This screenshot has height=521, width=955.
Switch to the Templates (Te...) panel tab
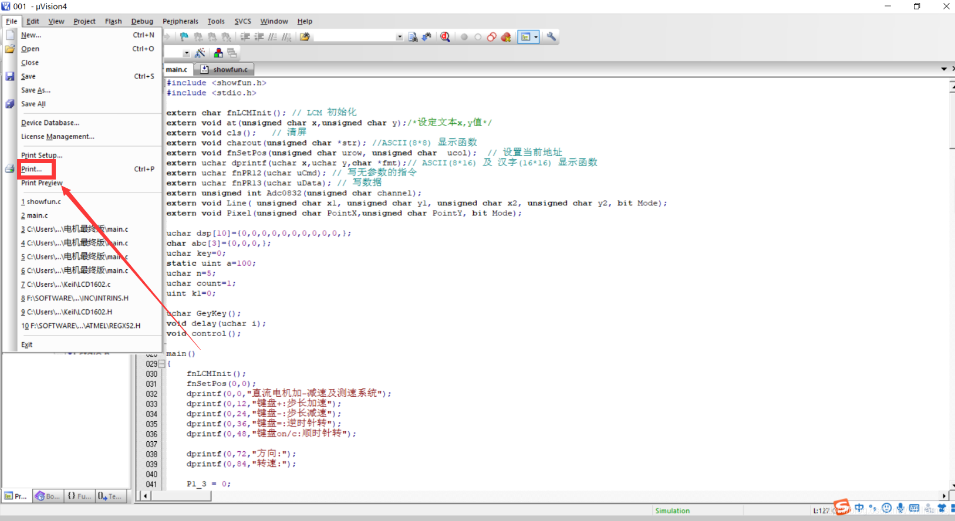pos(110,496)
